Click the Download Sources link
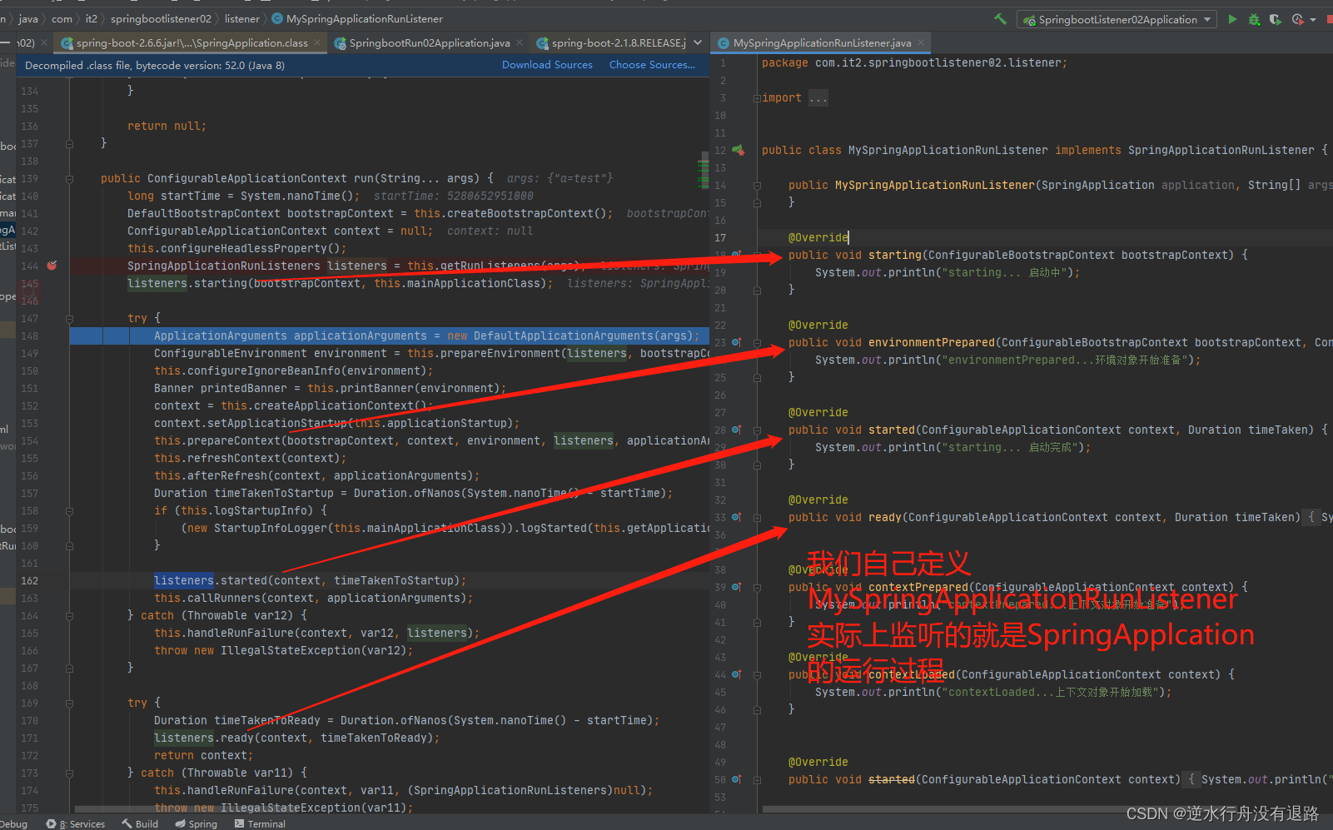The height and width of the screenshot is (830, 1333). point(547,65)
